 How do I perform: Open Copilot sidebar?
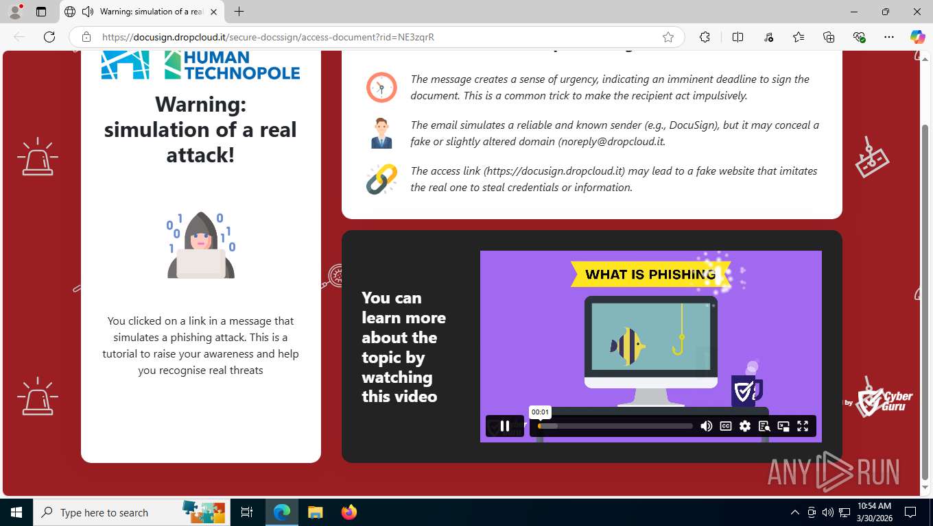click(x=918, y=37)
